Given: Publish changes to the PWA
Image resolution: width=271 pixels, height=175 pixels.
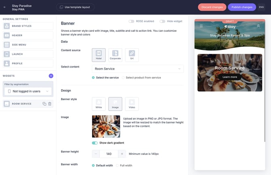Looking at the screenshot, I should [241, 7].
